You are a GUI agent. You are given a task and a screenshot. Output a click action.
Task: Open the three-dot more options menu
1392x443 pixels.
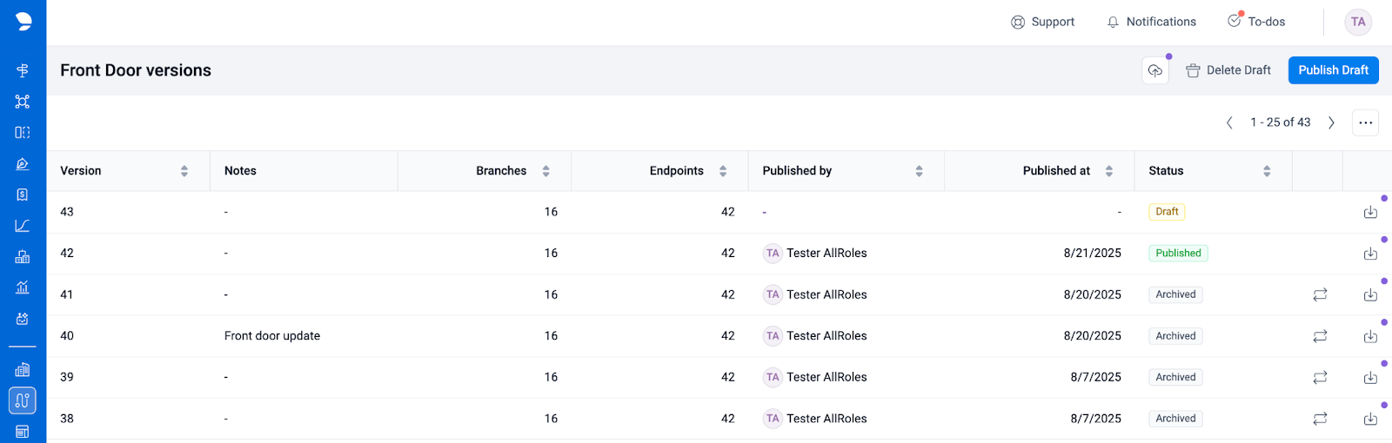[x=1365, y=122]
